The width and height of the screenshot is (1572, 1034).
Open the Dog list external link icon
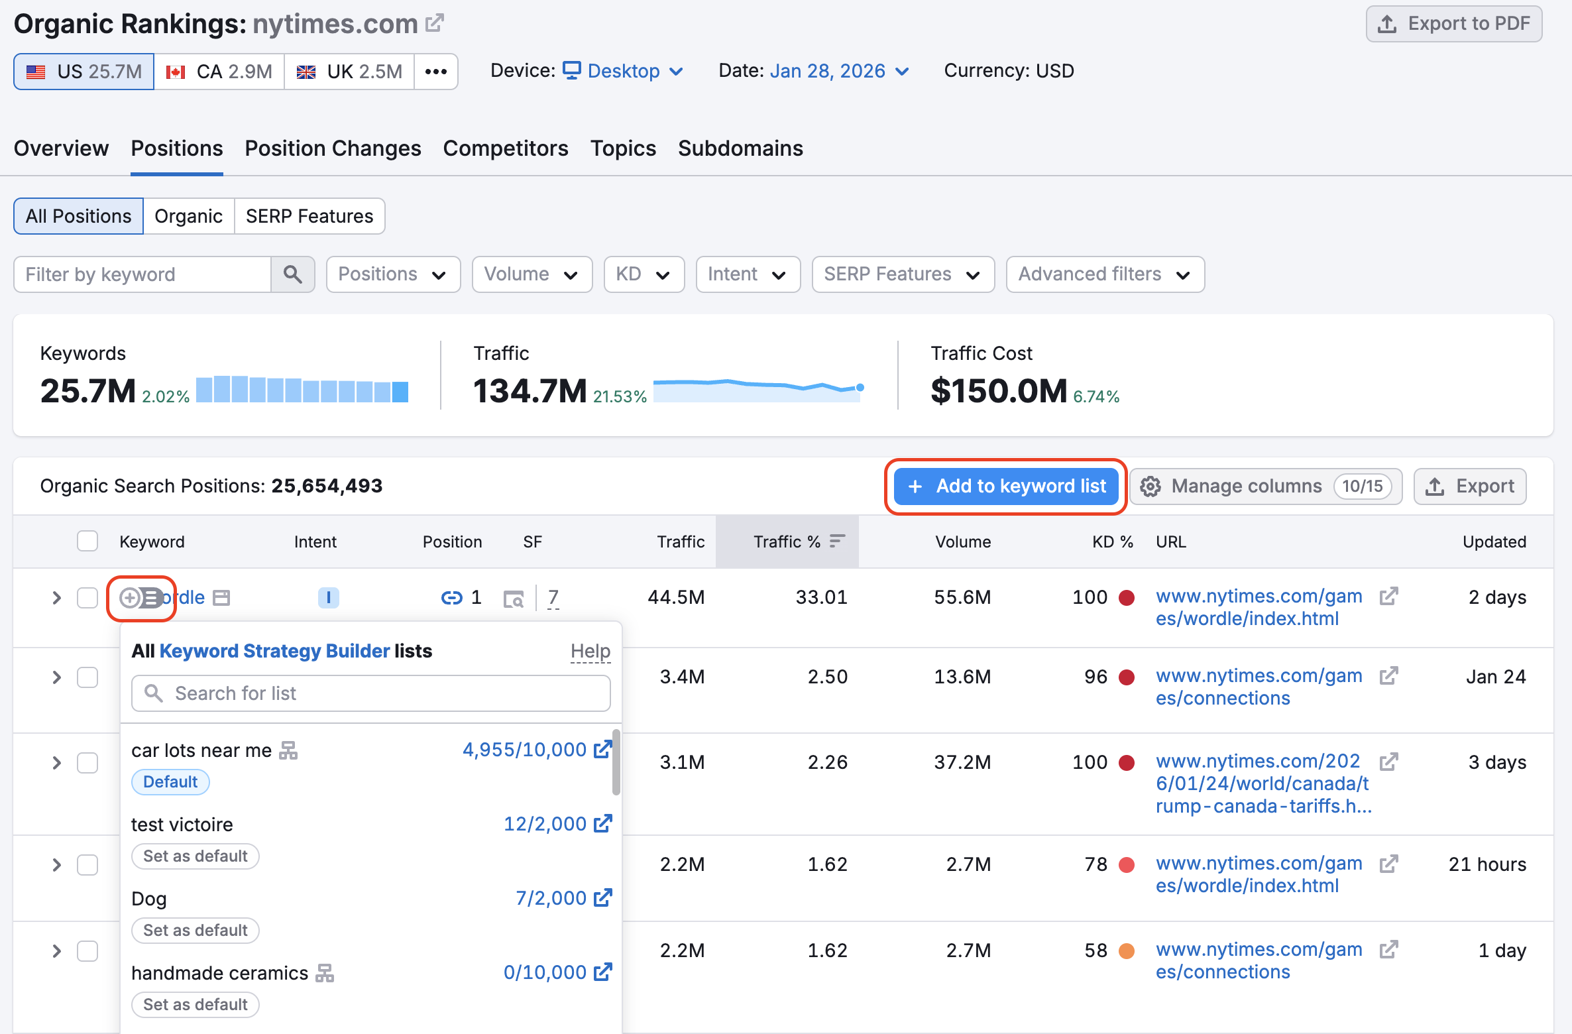tap(602, 898)
